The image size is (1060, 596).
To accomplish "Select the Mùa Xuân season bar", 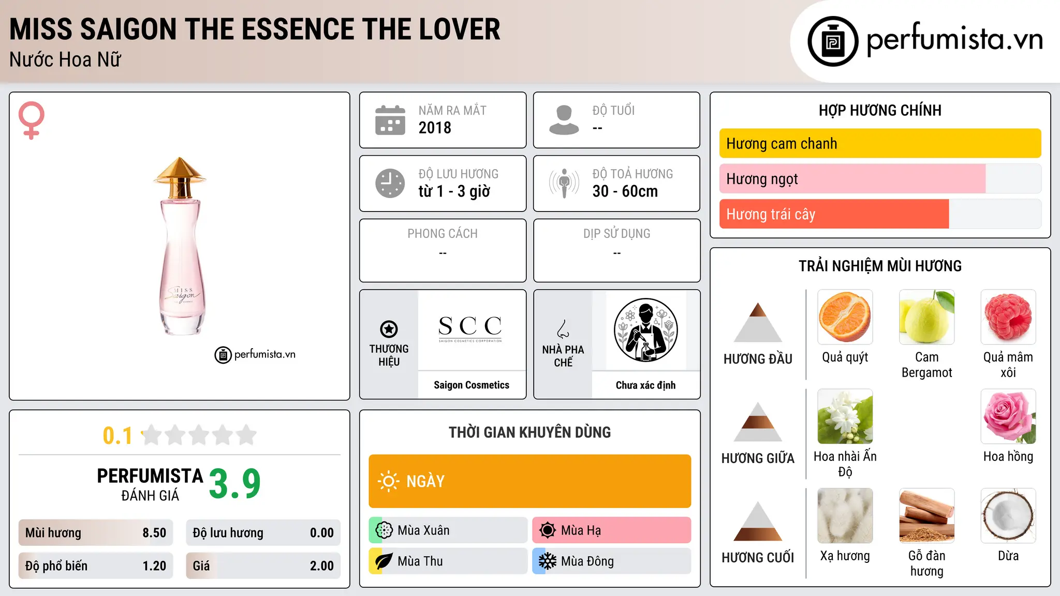I will point(448,530).
